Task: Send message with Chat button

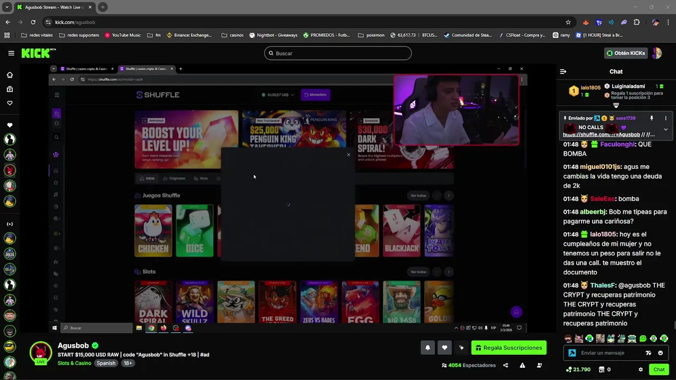Action: pos(659,369)
